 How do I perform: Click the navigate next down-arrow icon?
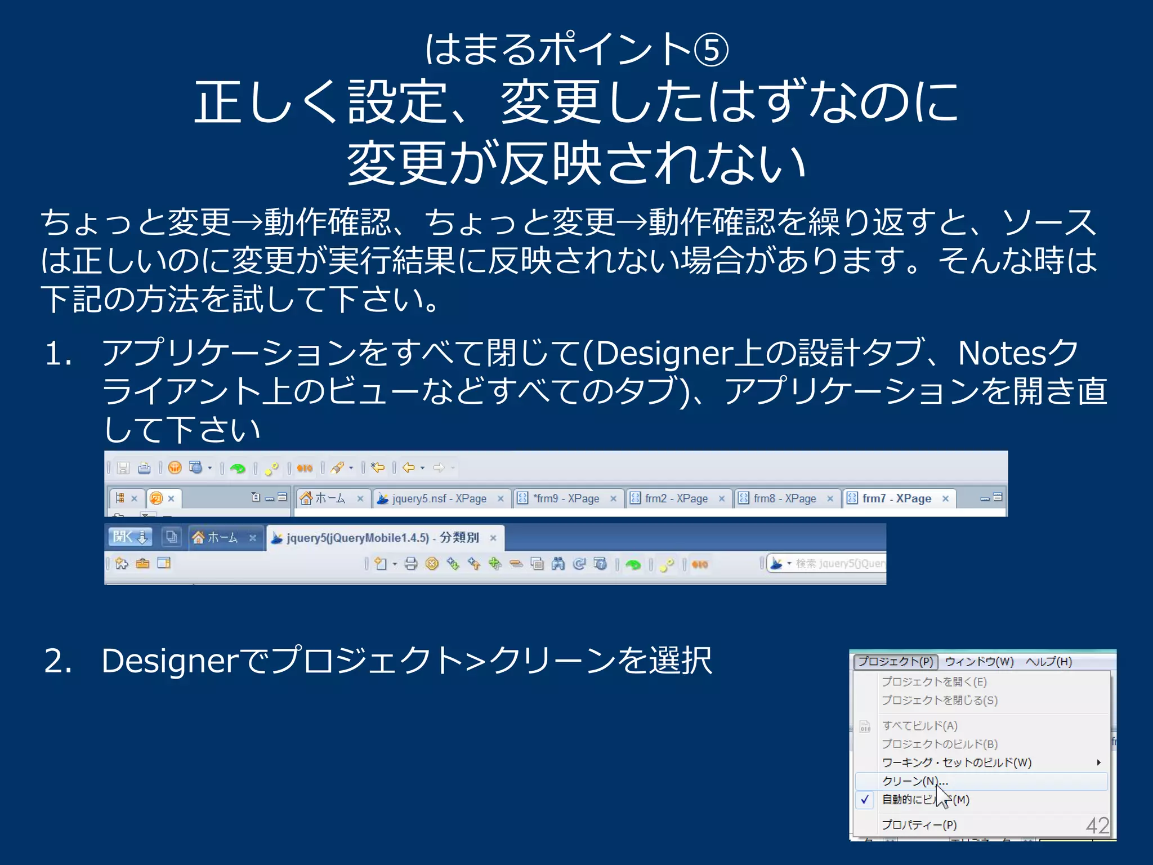[453, 564]
